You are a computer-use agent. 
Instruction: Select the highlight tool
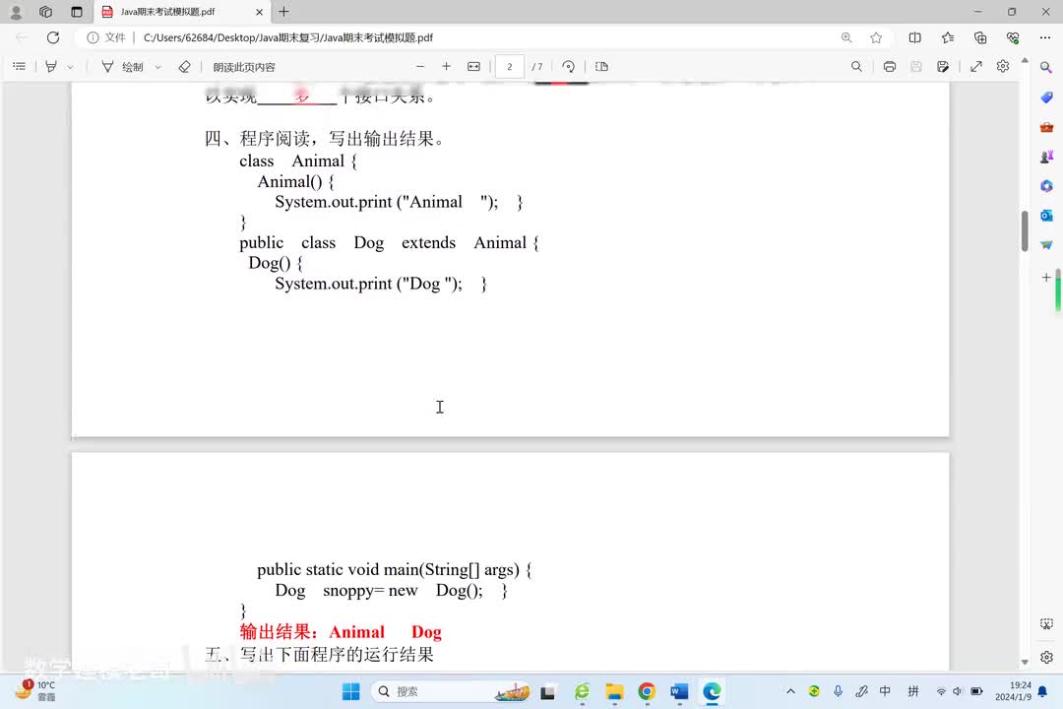[x=51, y=67]
